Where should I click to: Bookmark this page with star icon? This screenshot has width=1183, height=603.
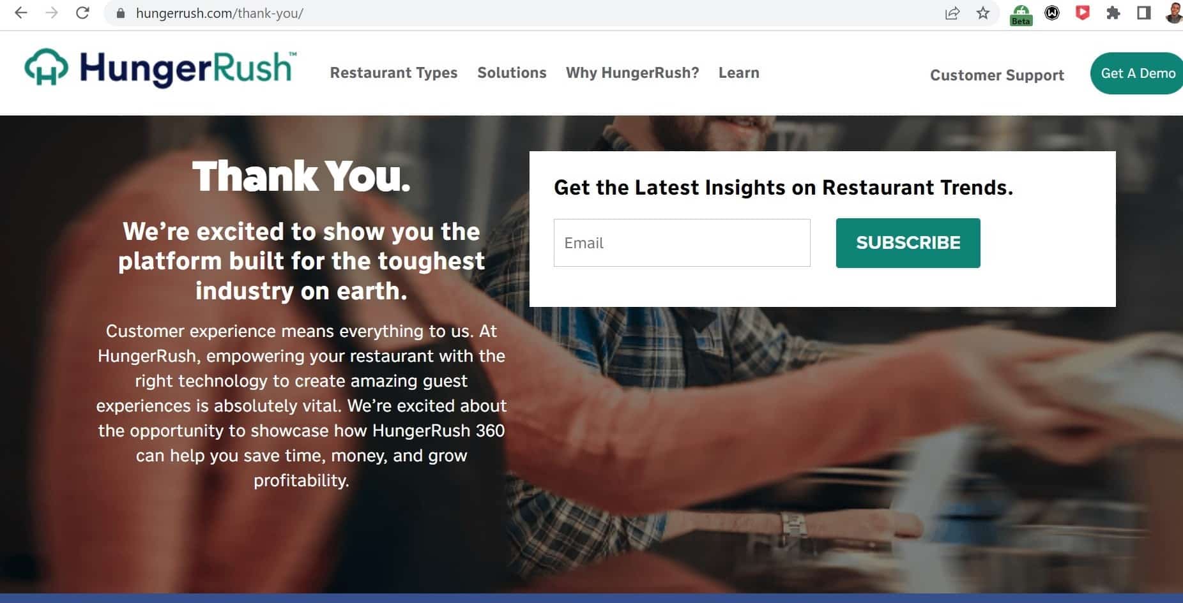983,13
